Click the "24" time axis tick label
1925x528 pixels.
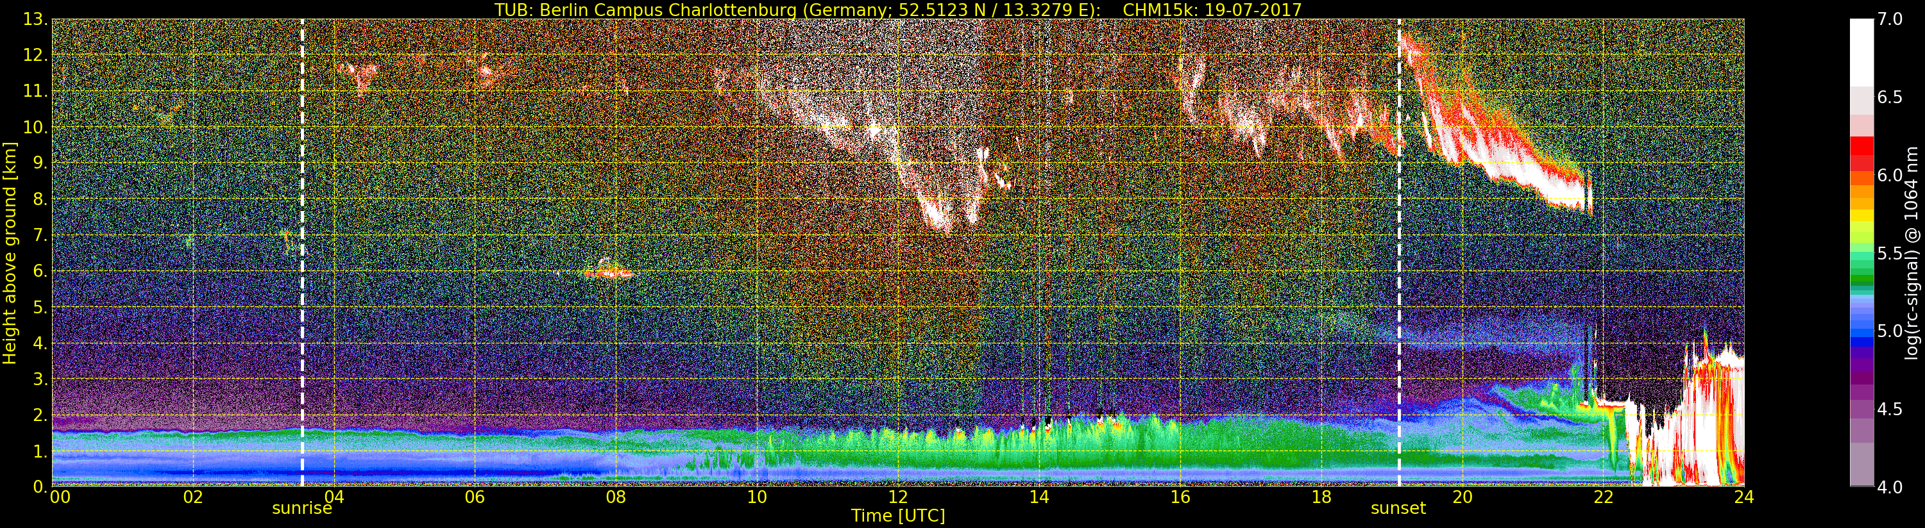[x=1744, y=497]
